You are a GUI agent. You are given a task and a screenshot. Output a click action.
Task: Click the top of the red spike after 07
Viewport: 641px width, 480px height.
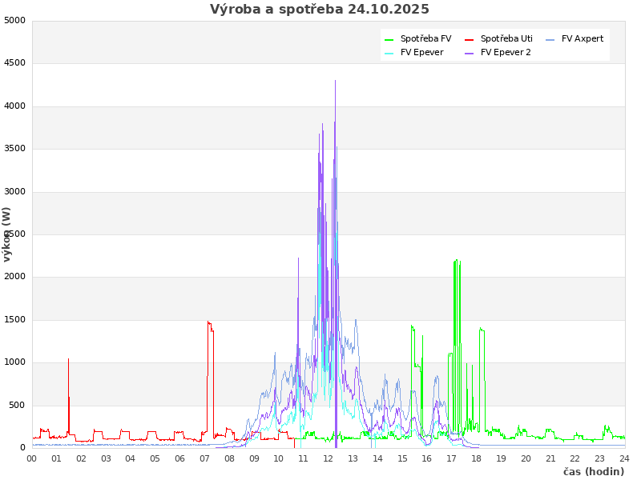pos(208,322)
